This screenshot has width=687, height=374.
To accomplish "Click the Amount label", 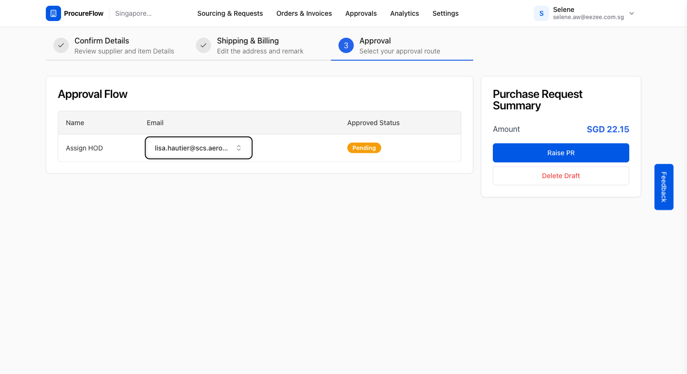I will coord(506,129).
